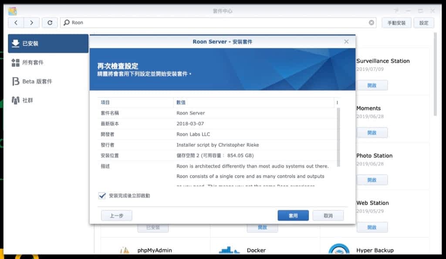Select the 儲存空間 2 install location row
446x259 pixels.
pos(218,156)
